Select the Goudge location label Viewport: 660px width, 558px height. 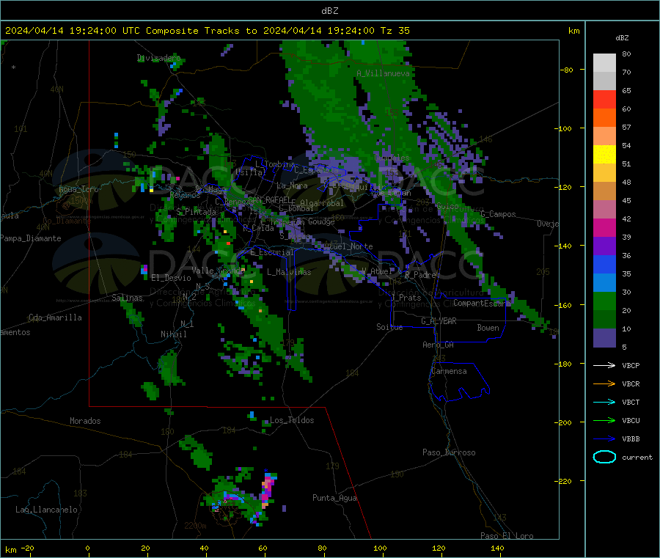[321, 221]
